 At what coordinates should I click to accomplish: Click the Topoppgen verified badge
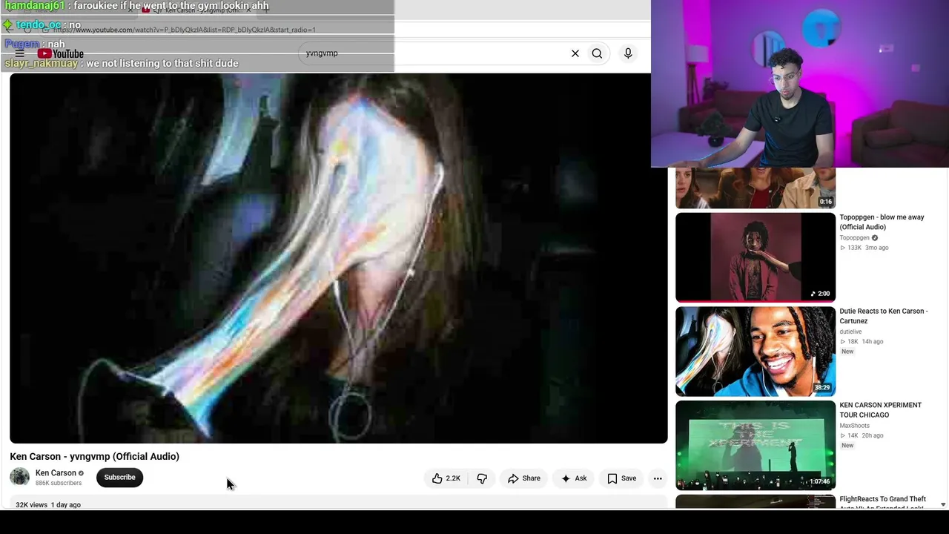pos(875,237)
